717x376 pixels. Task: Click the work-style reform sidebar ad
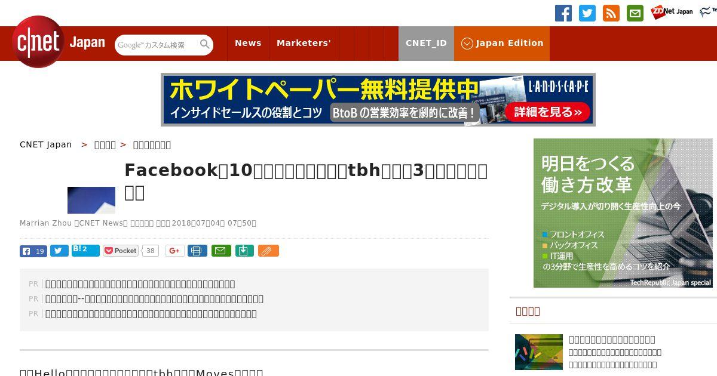[x=623, y=213]
